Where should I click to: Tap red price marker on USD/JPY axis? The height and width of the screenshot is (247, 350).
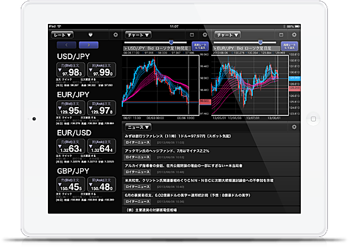click(x=204, y=101)
